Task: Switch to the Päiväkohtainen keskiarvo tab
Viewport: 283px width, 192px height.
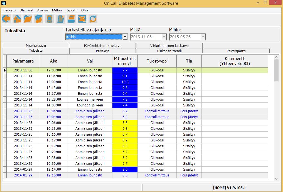Action: coord(102,46)
